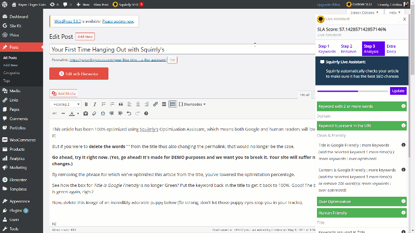
Task: Open the special character (Omega) icon
Action: pos(103,113)
